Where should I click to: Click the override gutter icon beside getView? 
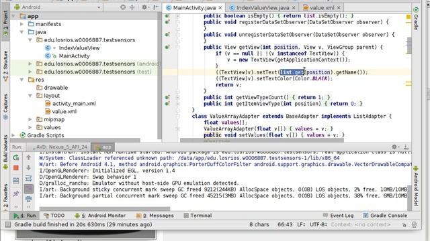(x=167, y=48)
